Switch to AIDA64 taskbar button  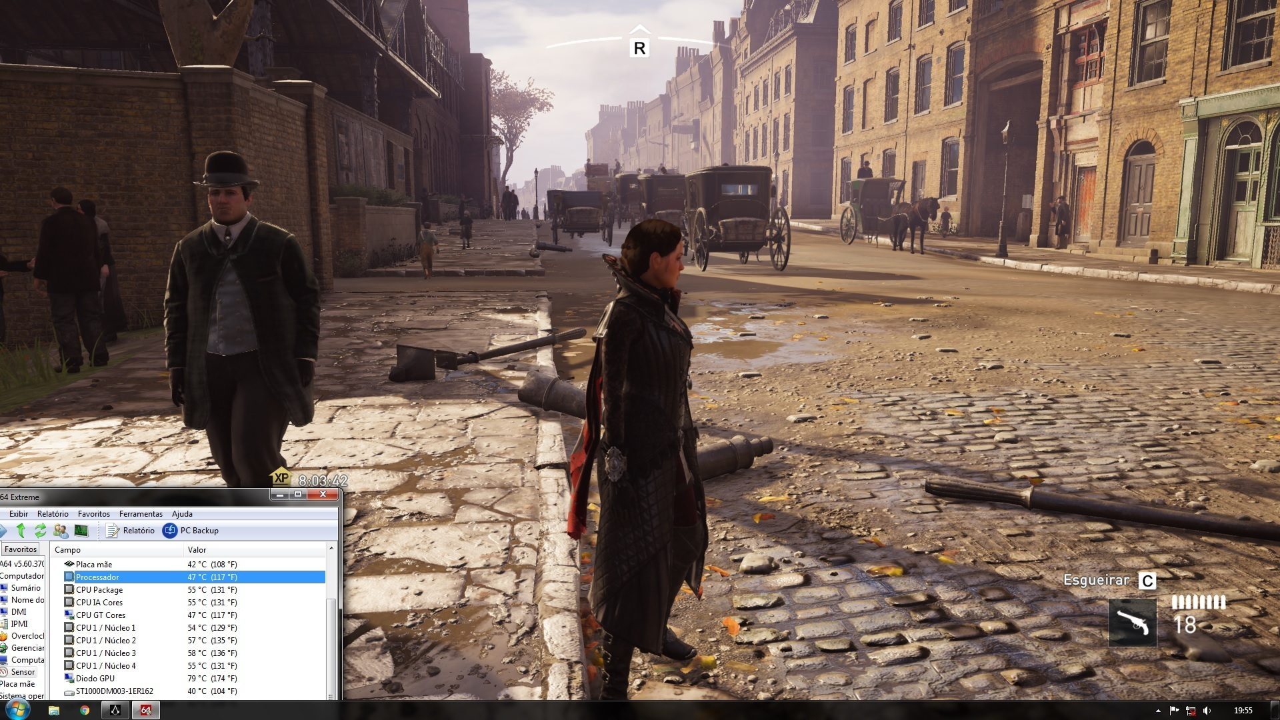pyautogui.click(x=145, y=711)
